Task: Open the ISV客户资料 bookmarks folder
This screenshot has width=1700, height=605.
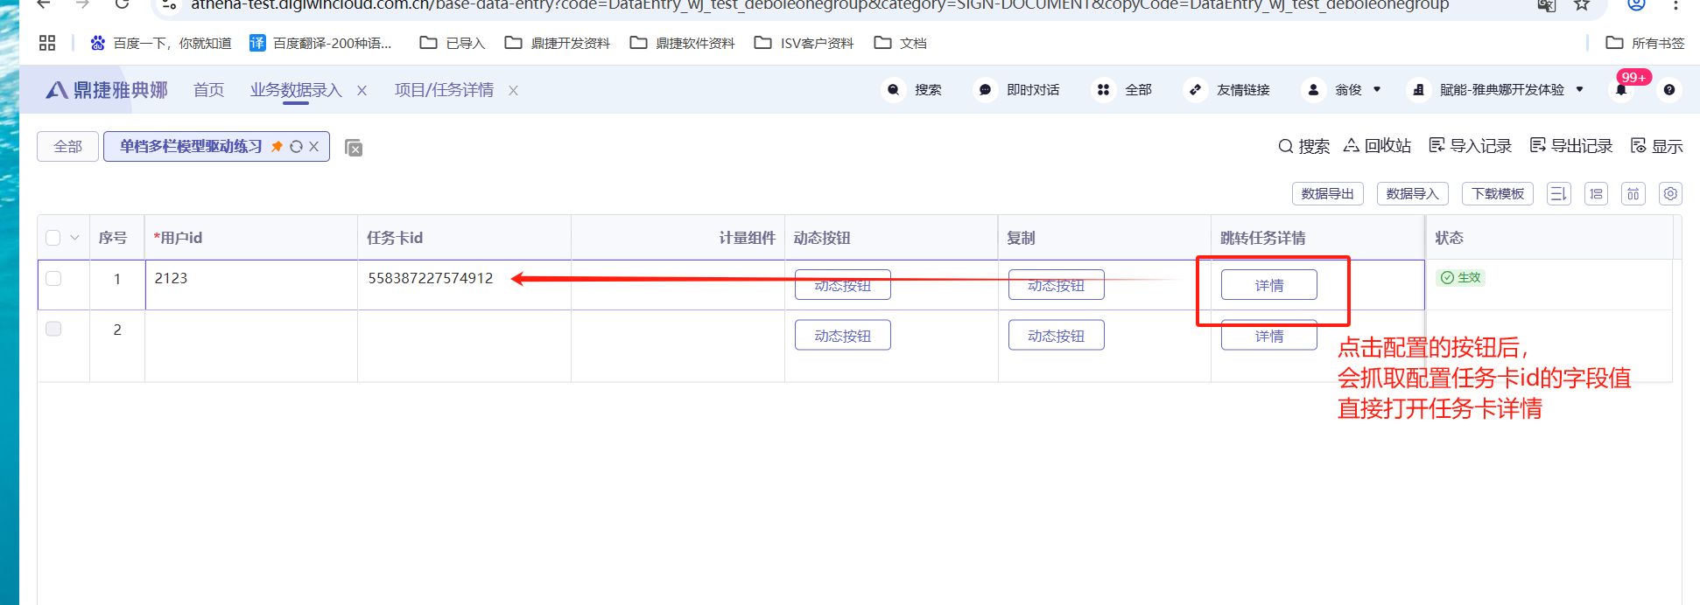Action: [x=804, y=43]
